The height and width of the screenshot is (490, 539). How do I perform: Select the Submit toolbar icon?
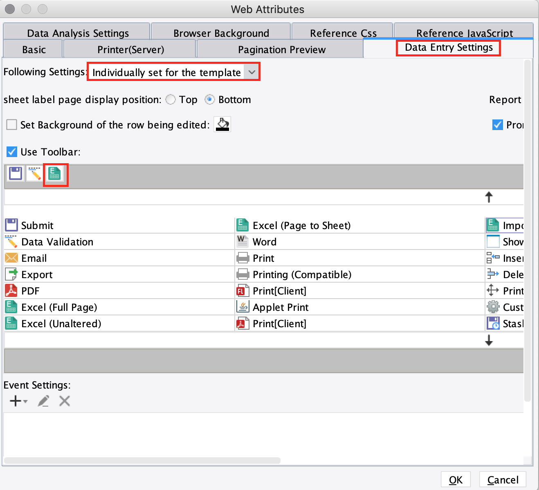pyautogui.click(x=12, y=225)
